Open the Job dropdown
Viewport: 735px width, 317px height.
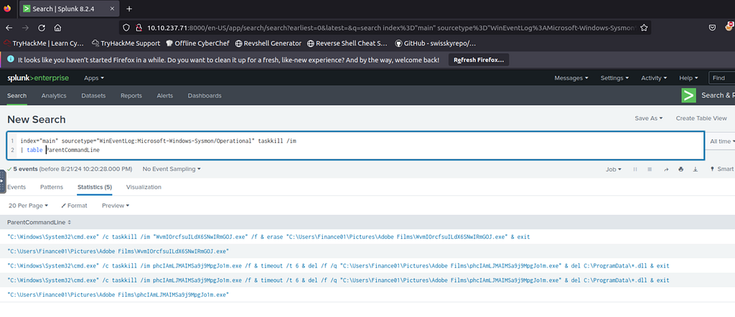coord(614,169)
